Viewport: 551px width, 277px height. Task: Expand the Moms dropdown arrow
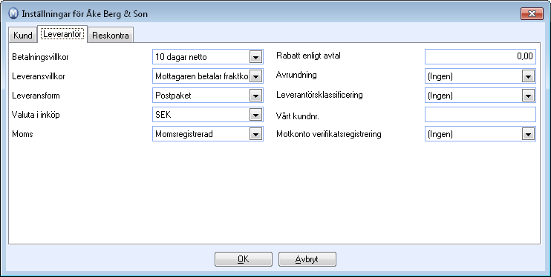[x=255, y=134]
